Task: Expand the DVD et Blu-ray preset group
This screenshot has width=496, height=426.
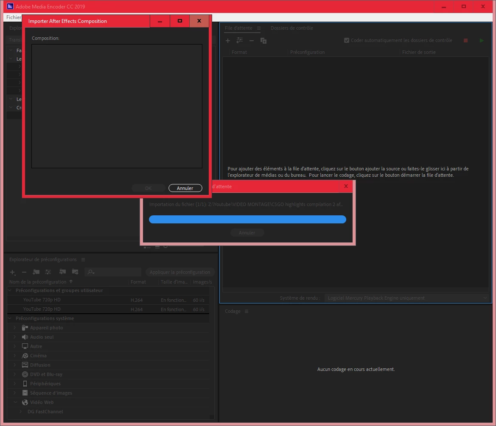Action: 14,374
